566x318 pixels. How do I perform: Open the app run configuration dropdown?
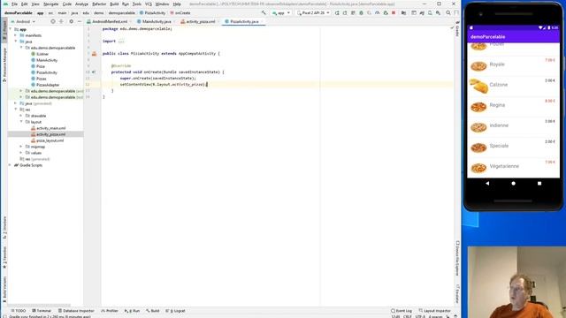point(281,13)
